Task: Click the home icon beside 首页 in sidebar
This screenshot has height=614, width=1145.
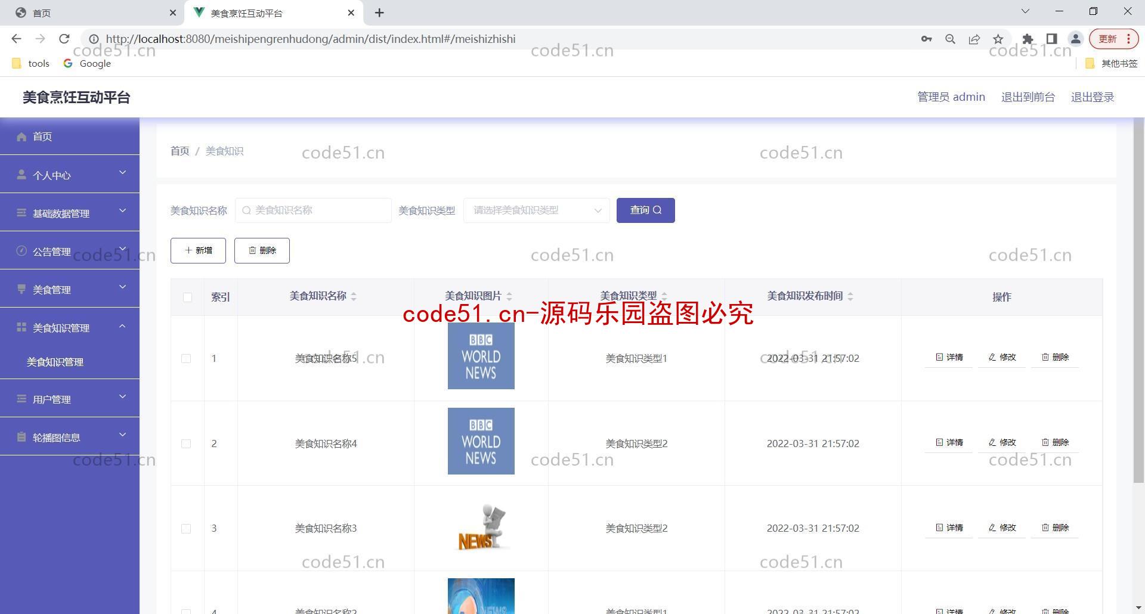Action: 21,137
